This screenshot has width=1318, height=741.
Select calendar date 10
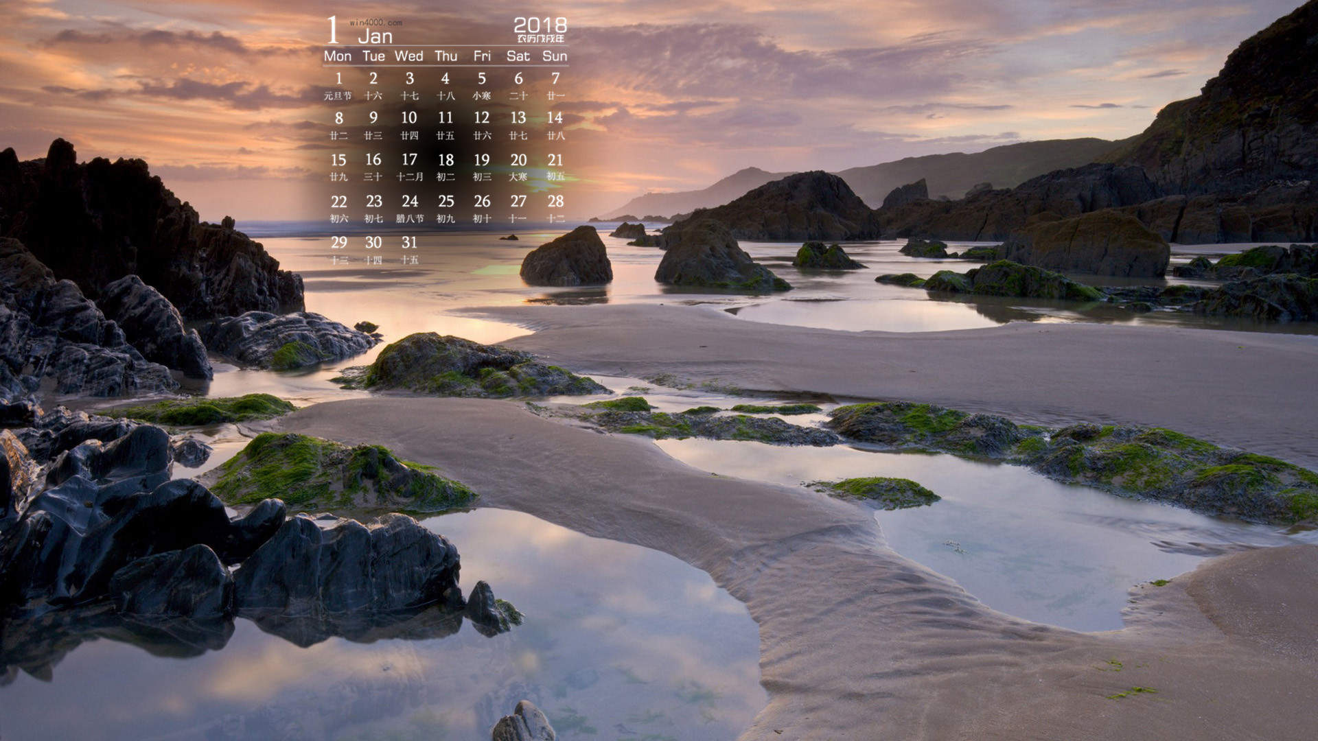pos(409,118)
